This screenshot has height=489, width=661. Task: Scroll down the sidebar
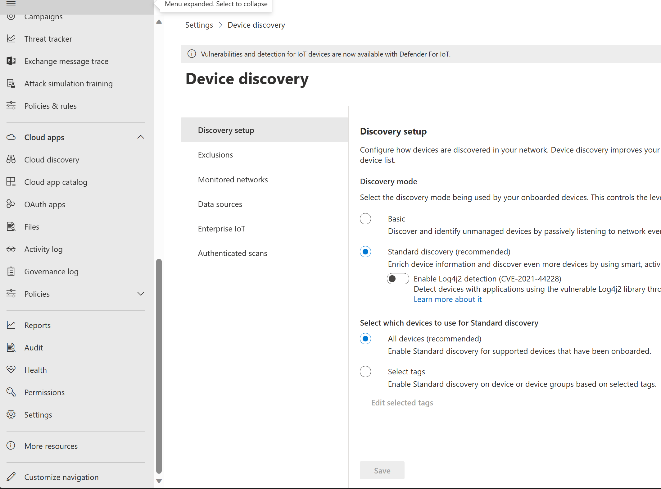[x=159, y=481]
